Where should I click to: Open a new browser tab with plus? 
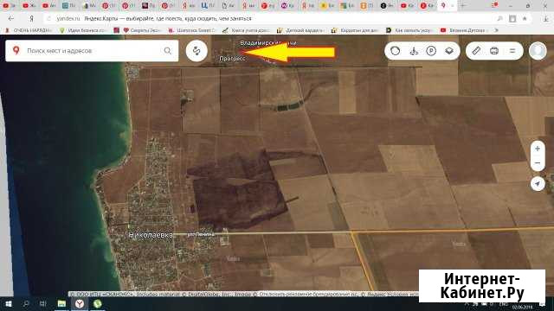[x=463, y=6]
